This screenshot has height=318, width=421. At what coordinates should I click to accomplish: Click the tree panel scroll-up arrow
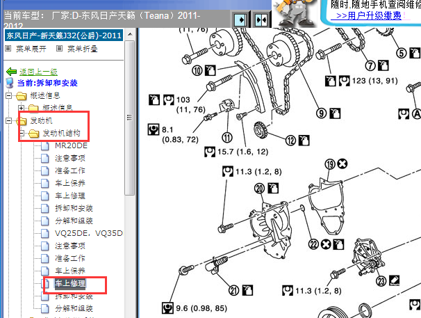[x=130, y=34]
